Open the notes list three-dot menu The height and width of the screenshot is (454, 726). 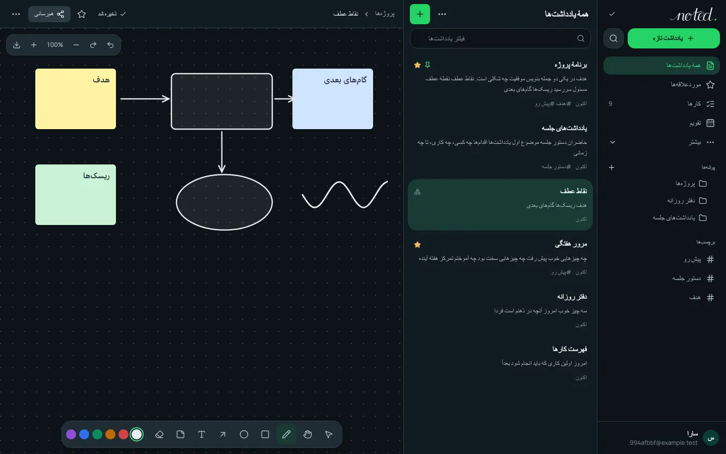click(442, 14)
